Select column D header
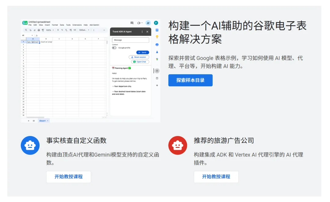 point(72,39)
